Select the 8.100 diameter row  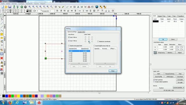79,61
